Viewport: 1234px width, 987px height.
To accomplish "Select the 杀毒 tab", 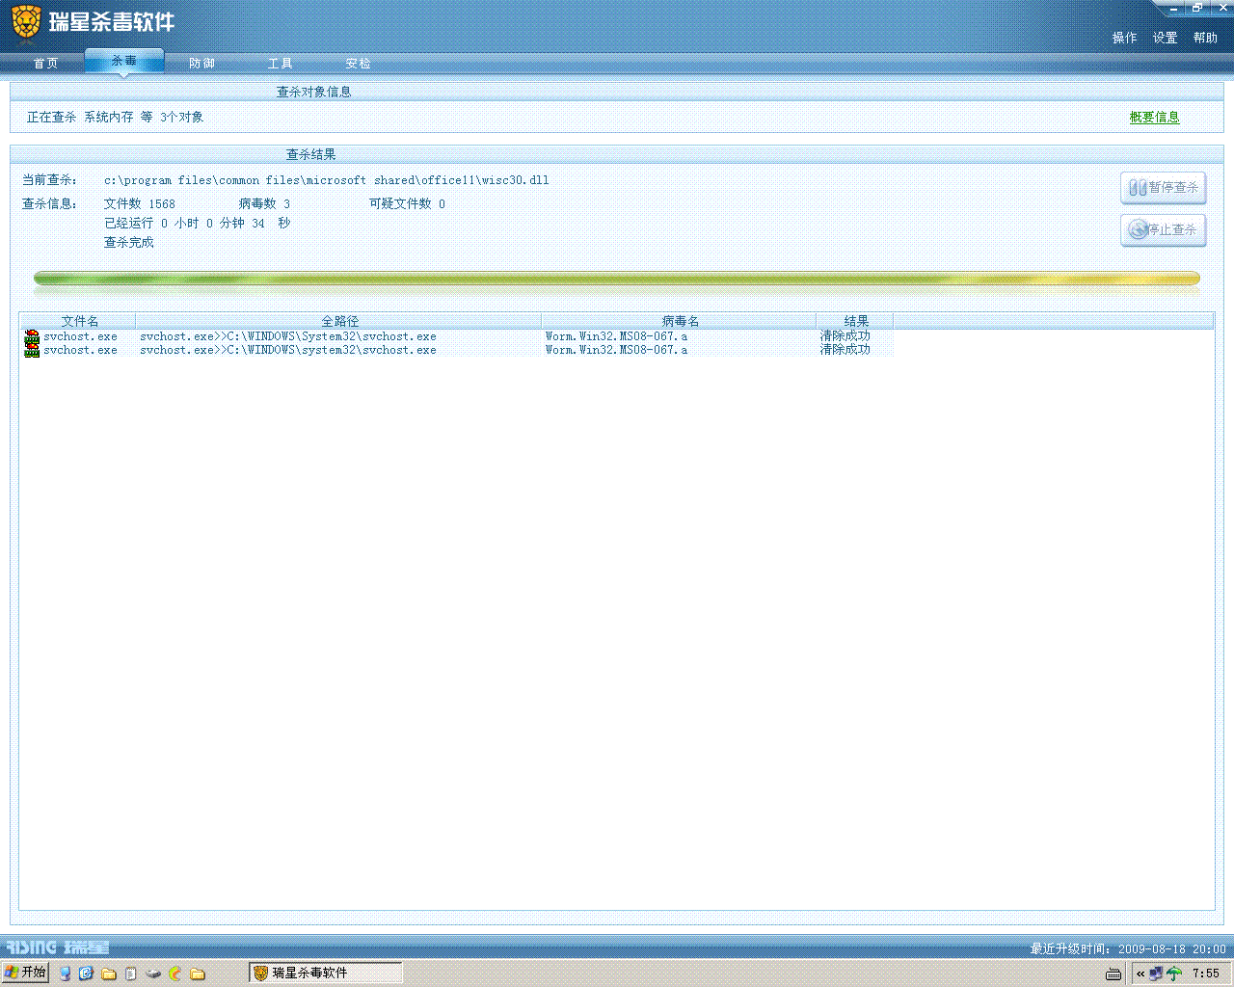I will 124,61.
